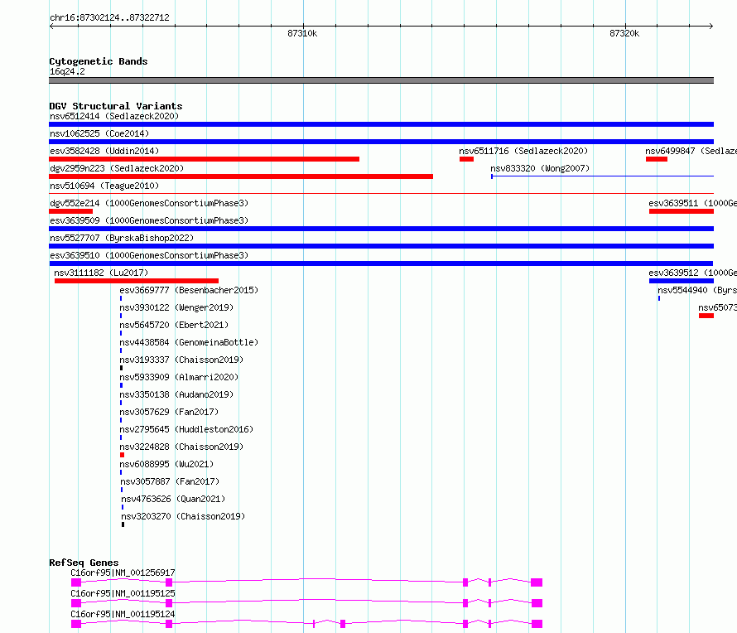The width and height of the screenshot is (737, 633).
Task: Click nsv6511716 (Sedlazeck2020) label
Action: 523,151
